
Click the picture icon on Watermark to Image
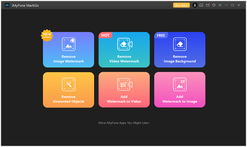(x=180, y=84)
